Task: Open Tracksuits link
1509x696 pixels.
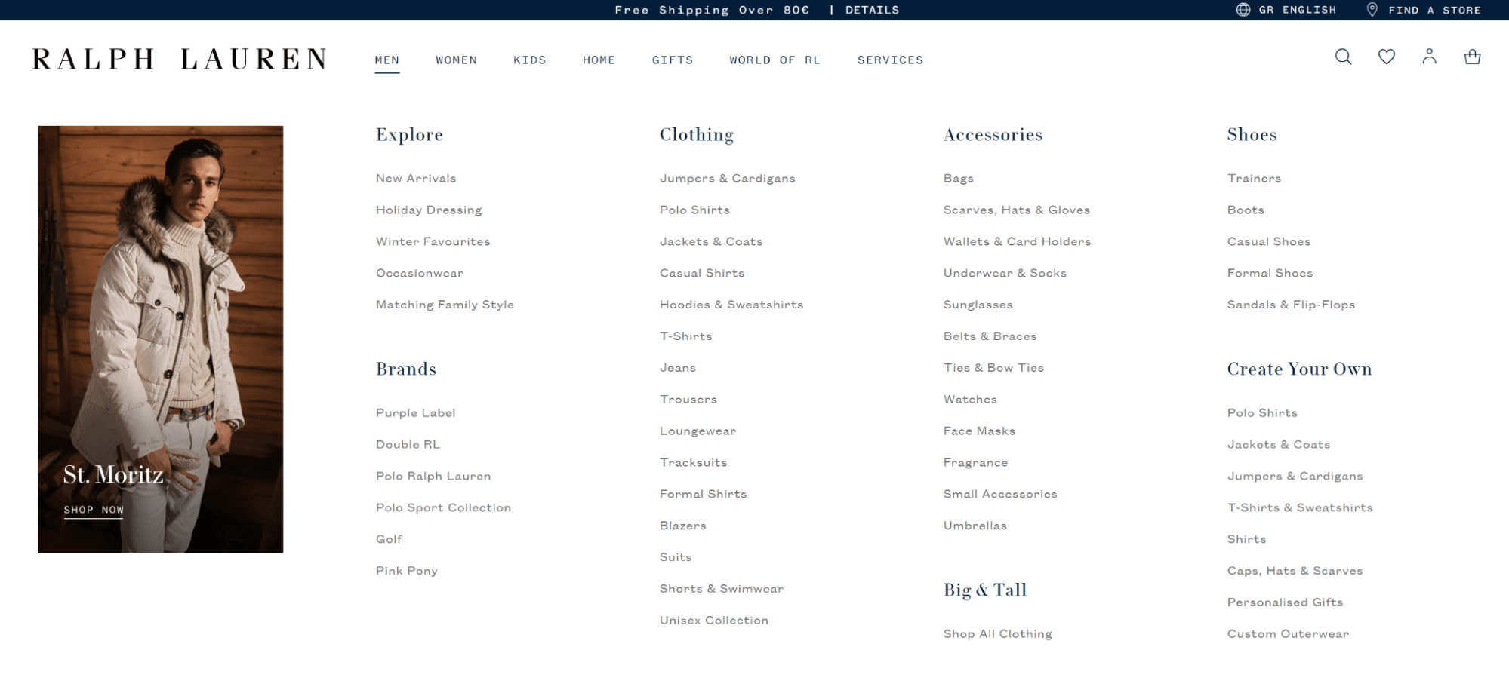Action: [x=693, y=462]
